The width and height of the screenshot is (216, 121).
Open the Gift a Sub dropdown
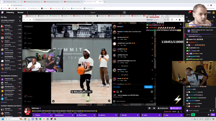pos(175,108)
